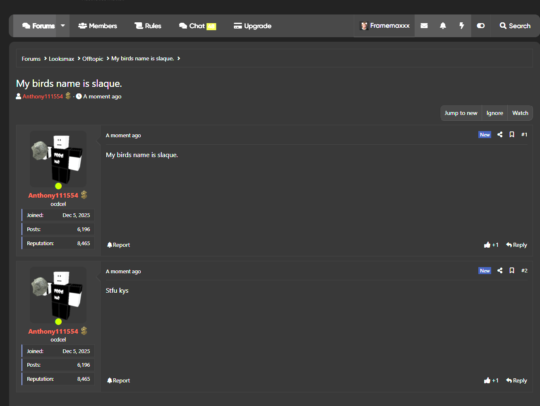Click the share icon on post #1

(x=500, y=134)
